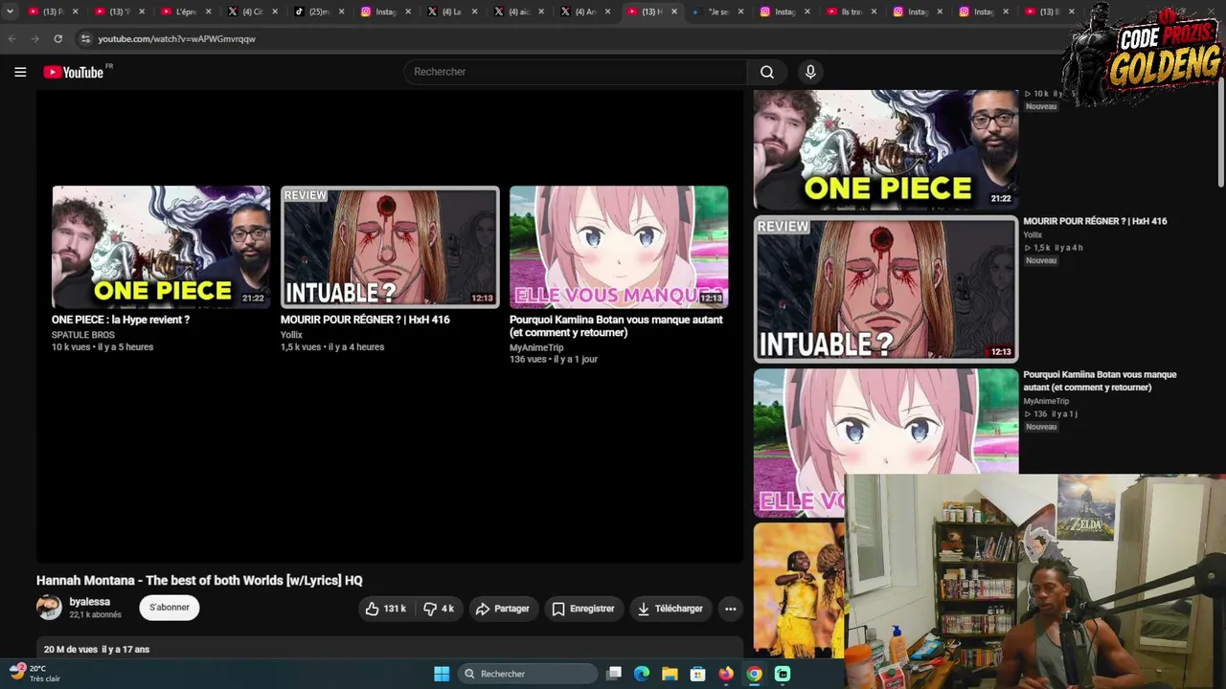Switch to the X tab labeled (4) An
Image resolution: width=1226 pixels, height=689 pixels.
pyautogui.click(x=585, y=11)
